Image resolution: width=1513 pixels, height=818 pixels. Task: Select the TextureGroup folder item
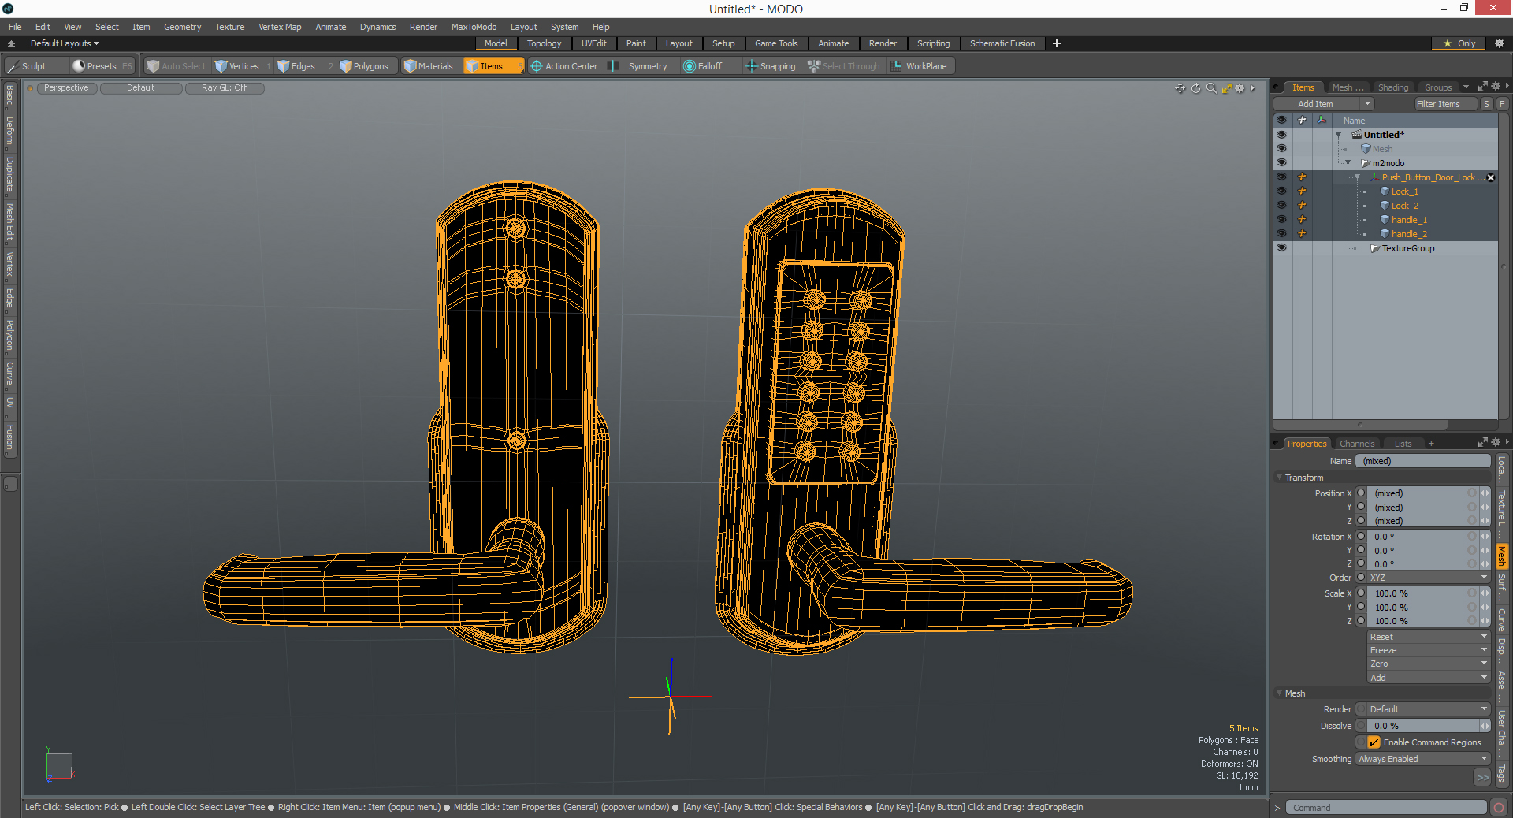1407,248
